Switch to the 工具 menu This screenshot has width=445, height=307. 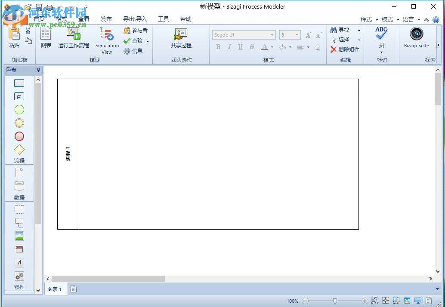(164, 19)
